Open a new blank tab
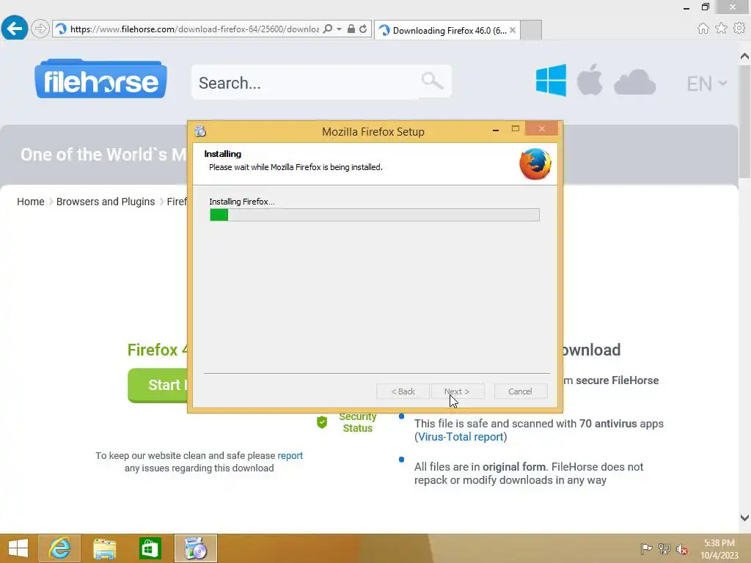The image size is (751, 563). tap(531, 30)
